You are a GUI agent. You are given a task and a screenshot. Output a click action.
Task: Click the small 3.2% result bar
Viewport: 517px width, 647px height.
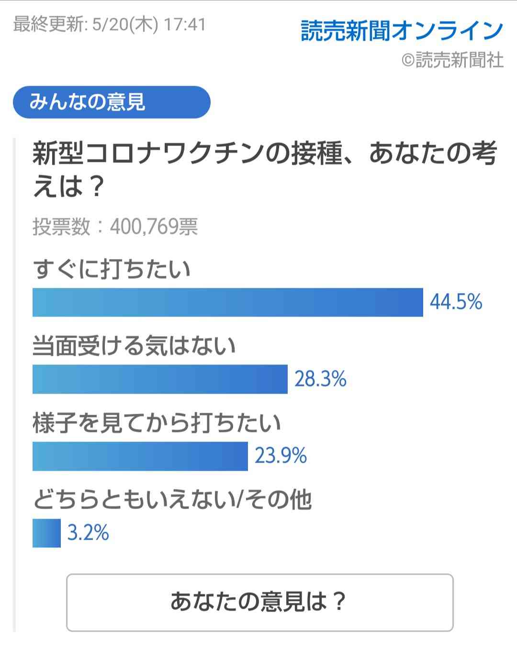point(46,533)
